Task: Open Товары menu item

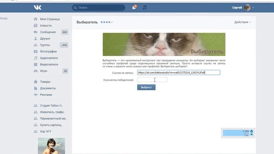Action: pyautogui.click(x=45, y=82)
